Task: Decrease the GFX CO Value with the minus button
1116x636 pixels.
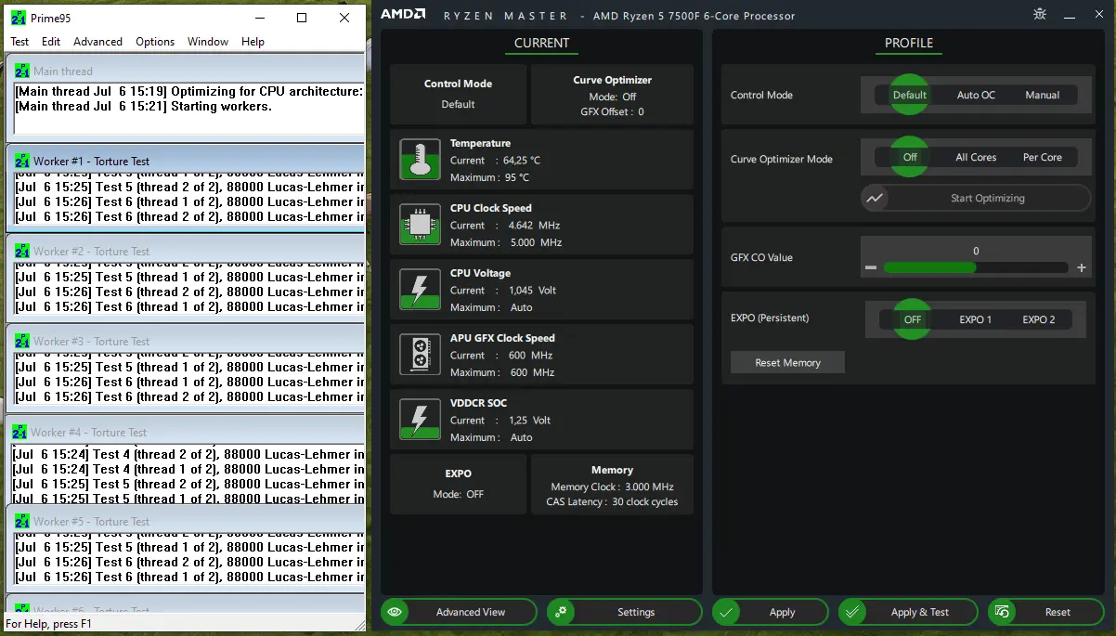Action: pyautogui.click(x=871, y=267)
